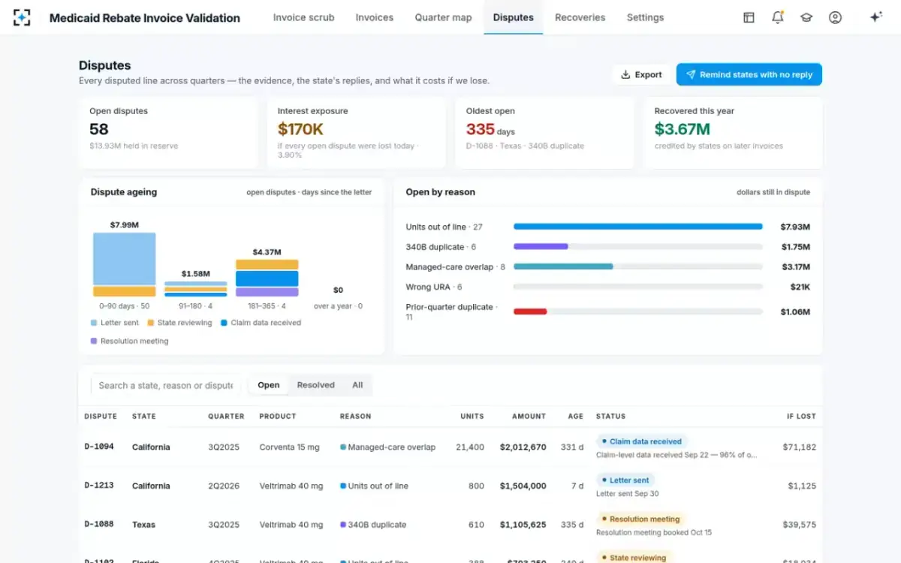Viewport: 901px width, 563px height.
Task: Click Texas in the state column
Action: pos(143,525)
